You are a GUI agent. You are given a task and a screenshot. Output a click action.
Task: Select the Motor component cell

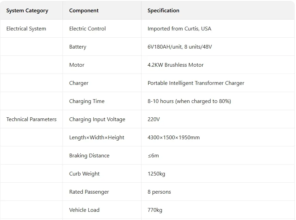click(x=77, y=65)
